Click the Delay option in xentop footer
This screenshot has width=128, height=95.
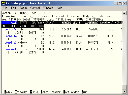[x=8, y=92]
